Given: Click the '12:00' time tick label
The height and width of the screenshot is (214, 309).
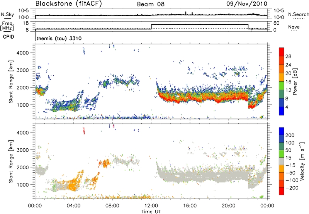Looking at the screenshot, I should pos(151,206).
